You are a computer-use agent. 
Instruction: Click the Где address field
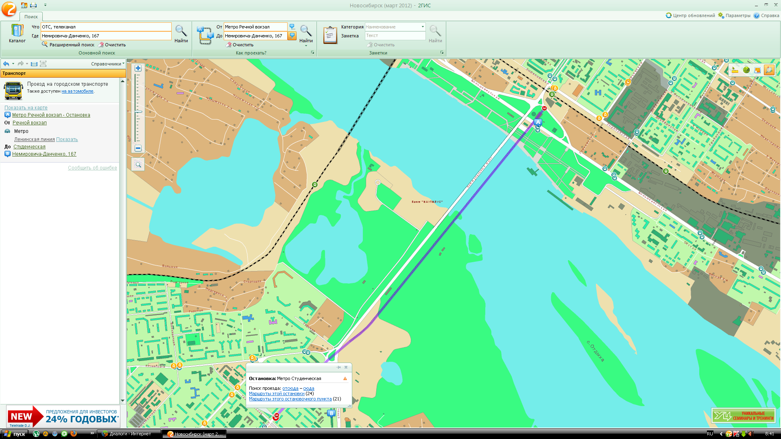tap(106, 36)
